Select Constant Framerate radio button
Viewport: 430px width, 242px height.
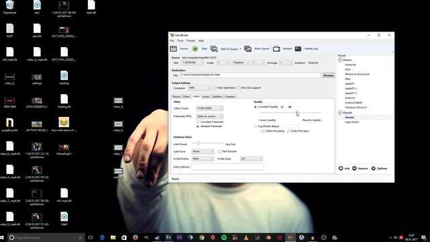[x=198, y=122]
